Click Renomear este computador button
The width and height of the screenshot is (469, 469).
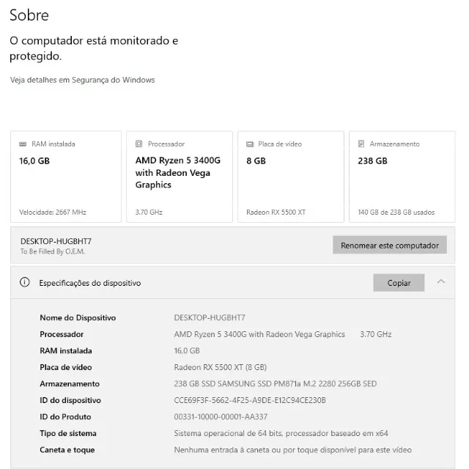coord(390,245)
